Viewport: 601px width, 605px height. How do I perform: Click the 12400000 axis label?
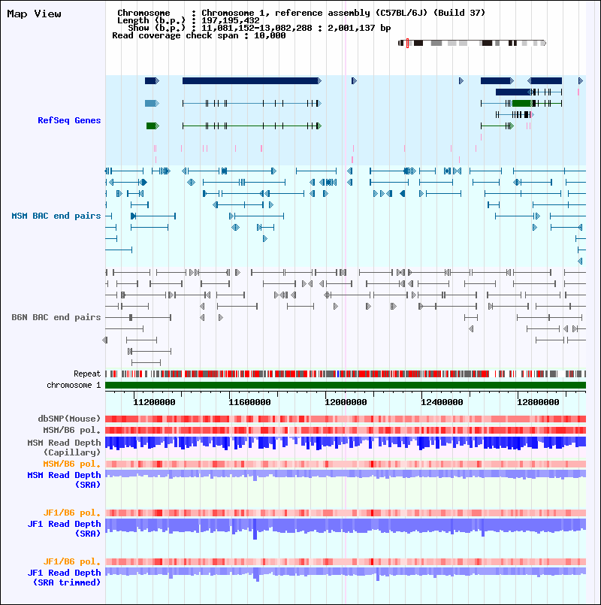442,402
